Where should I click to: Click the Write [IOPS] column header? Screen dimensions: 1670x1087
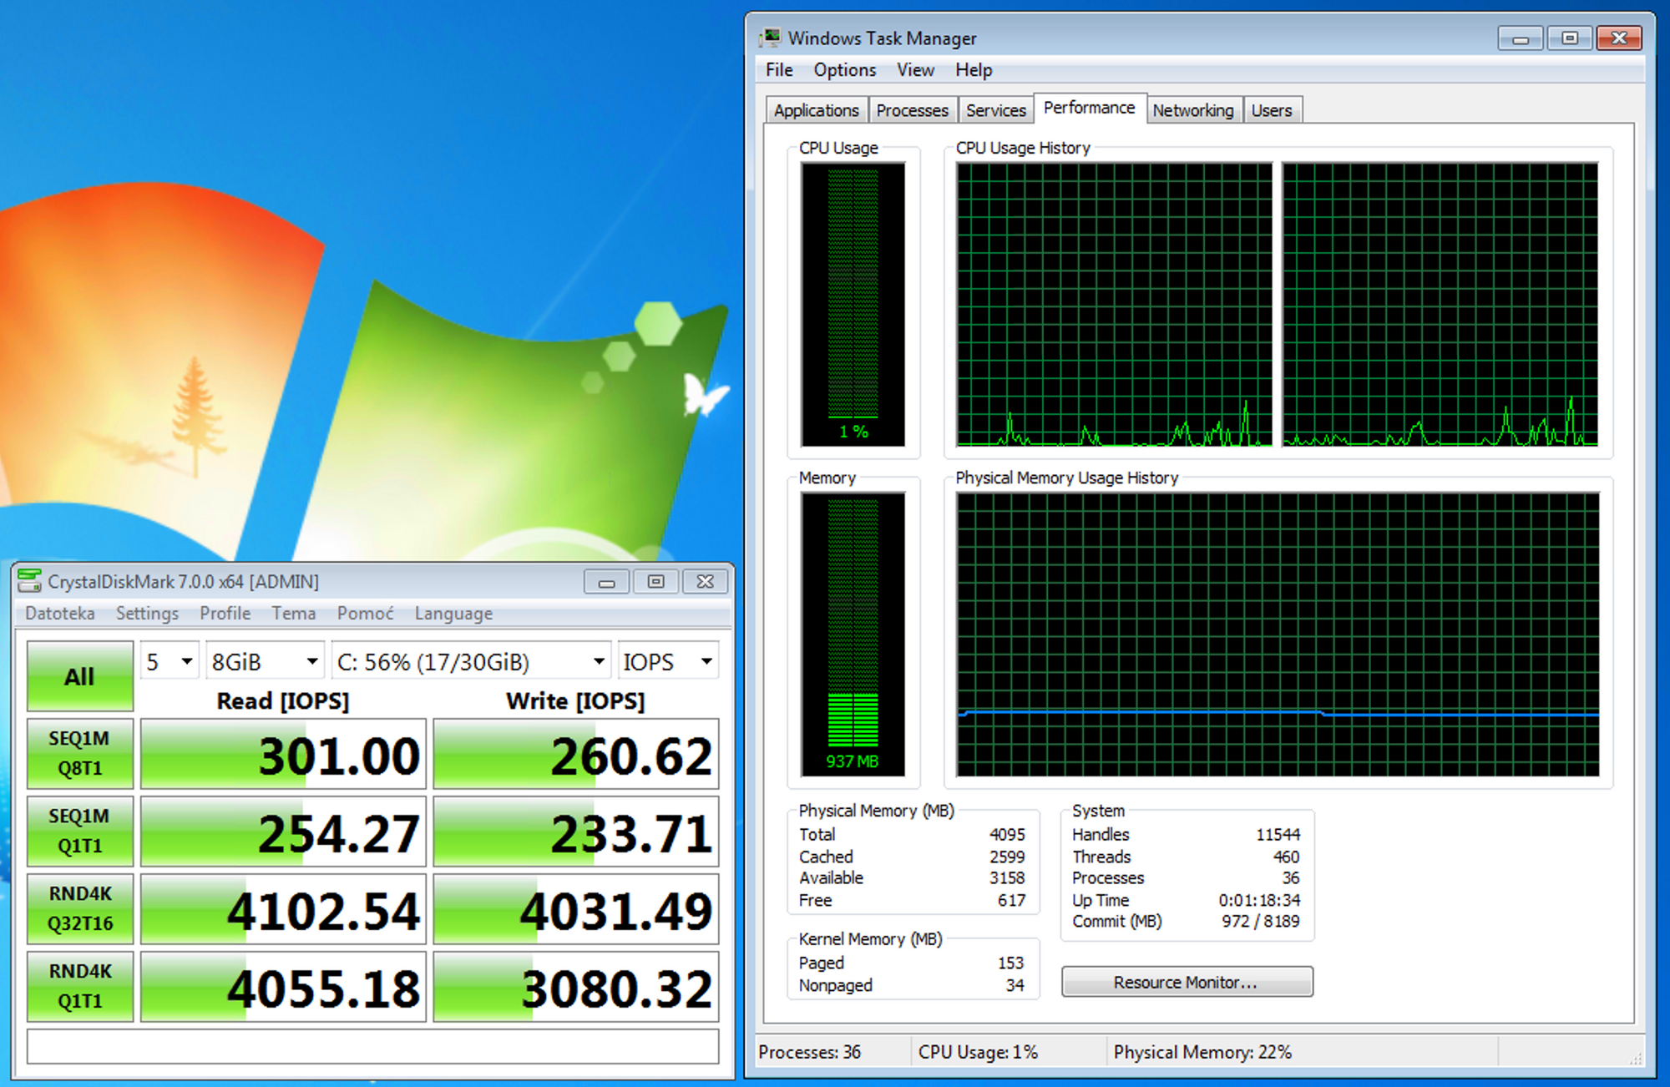coord(575,700)
